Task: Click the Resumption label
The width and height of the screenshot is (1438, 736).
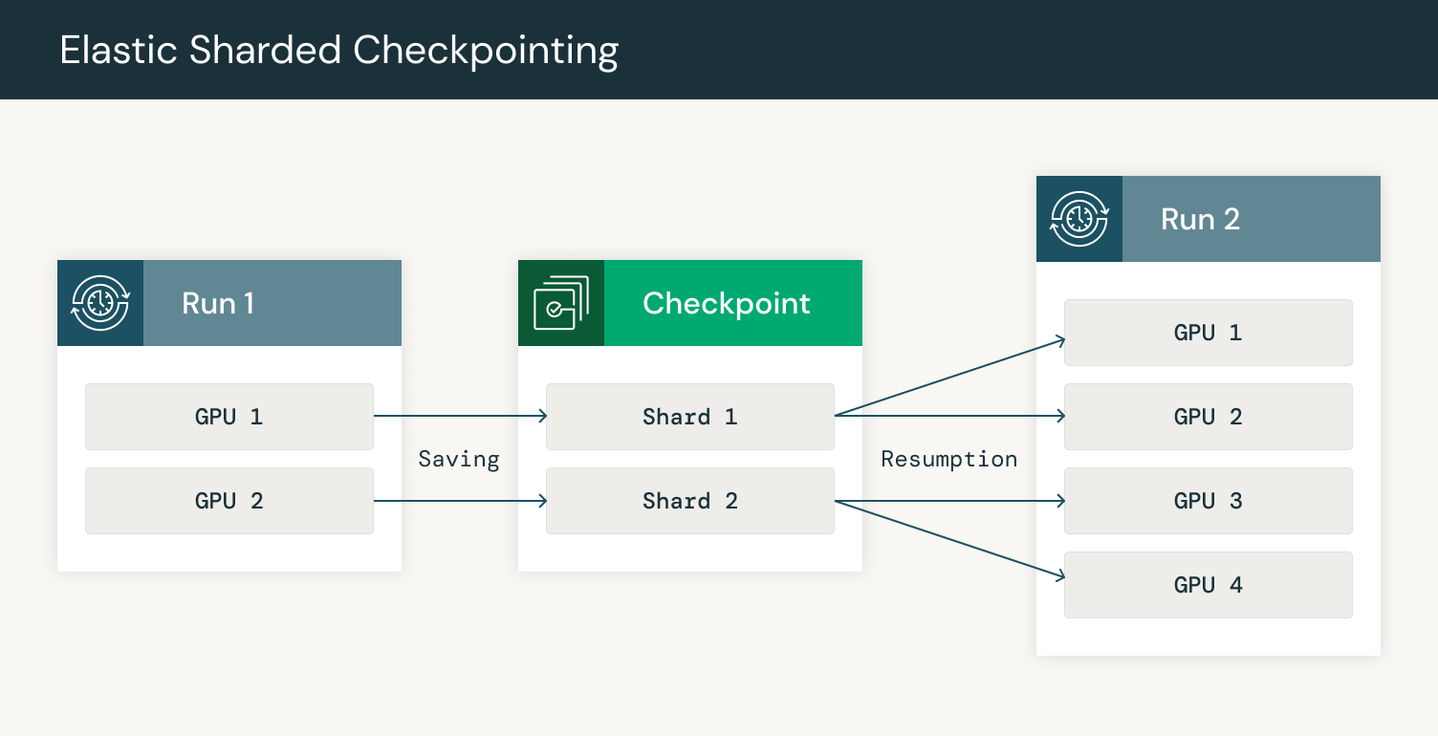Action: 948,459
